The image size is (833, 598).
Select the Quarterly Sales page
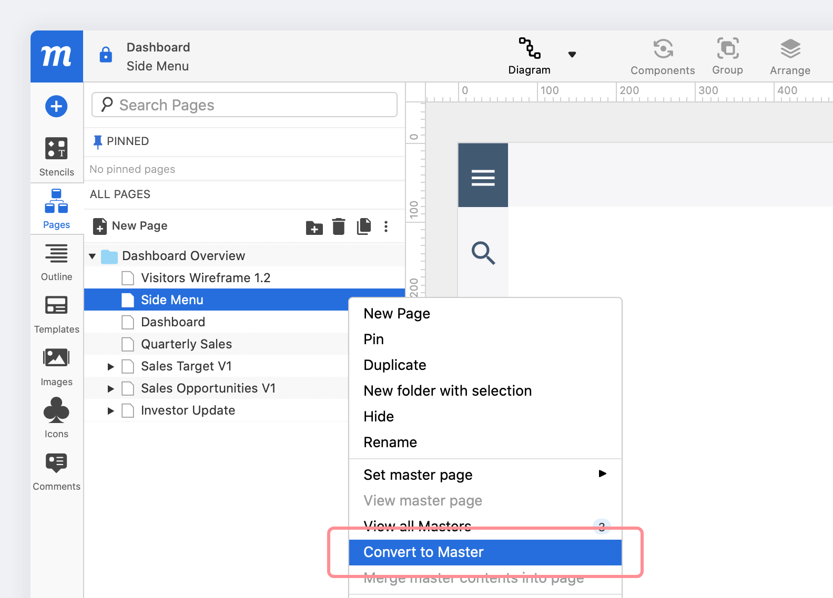coord(186,344)
